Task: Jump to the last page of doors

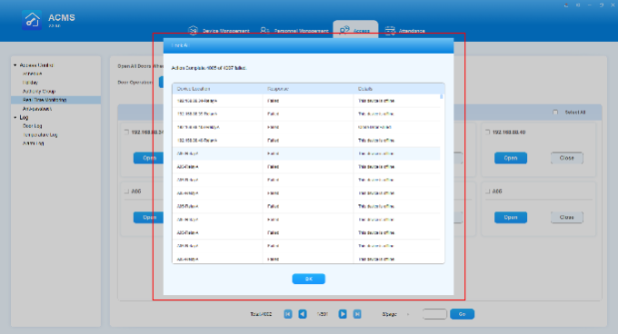Action: pos(357,314)
